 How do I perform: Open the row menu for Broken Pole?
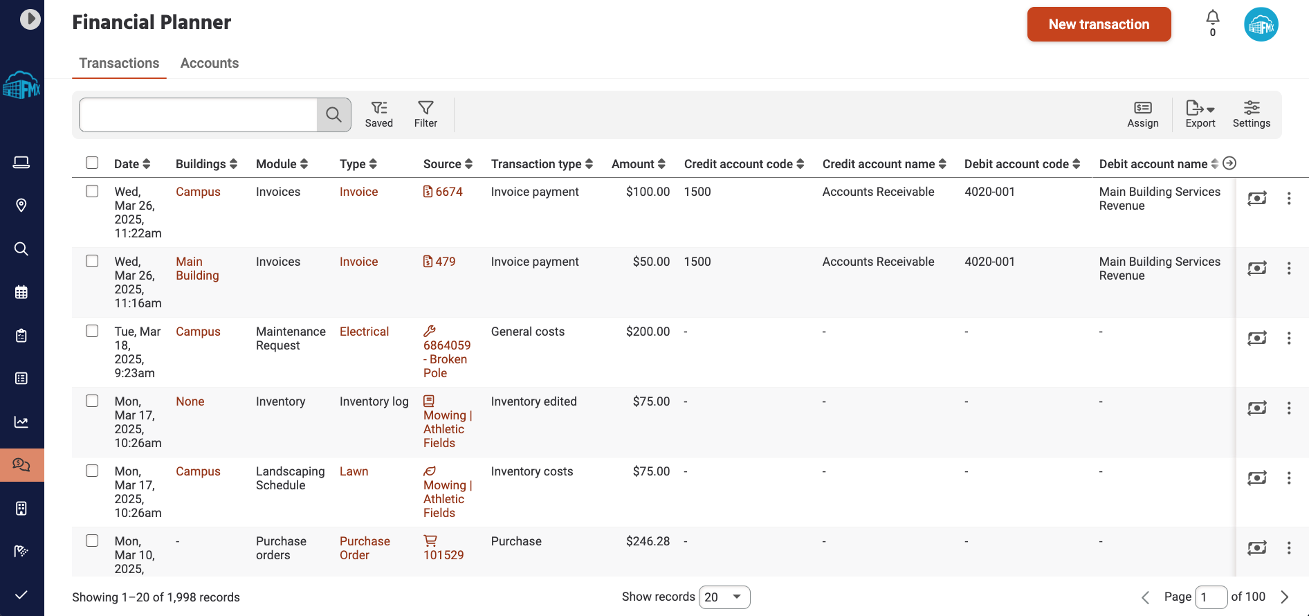click(1289, 338)
